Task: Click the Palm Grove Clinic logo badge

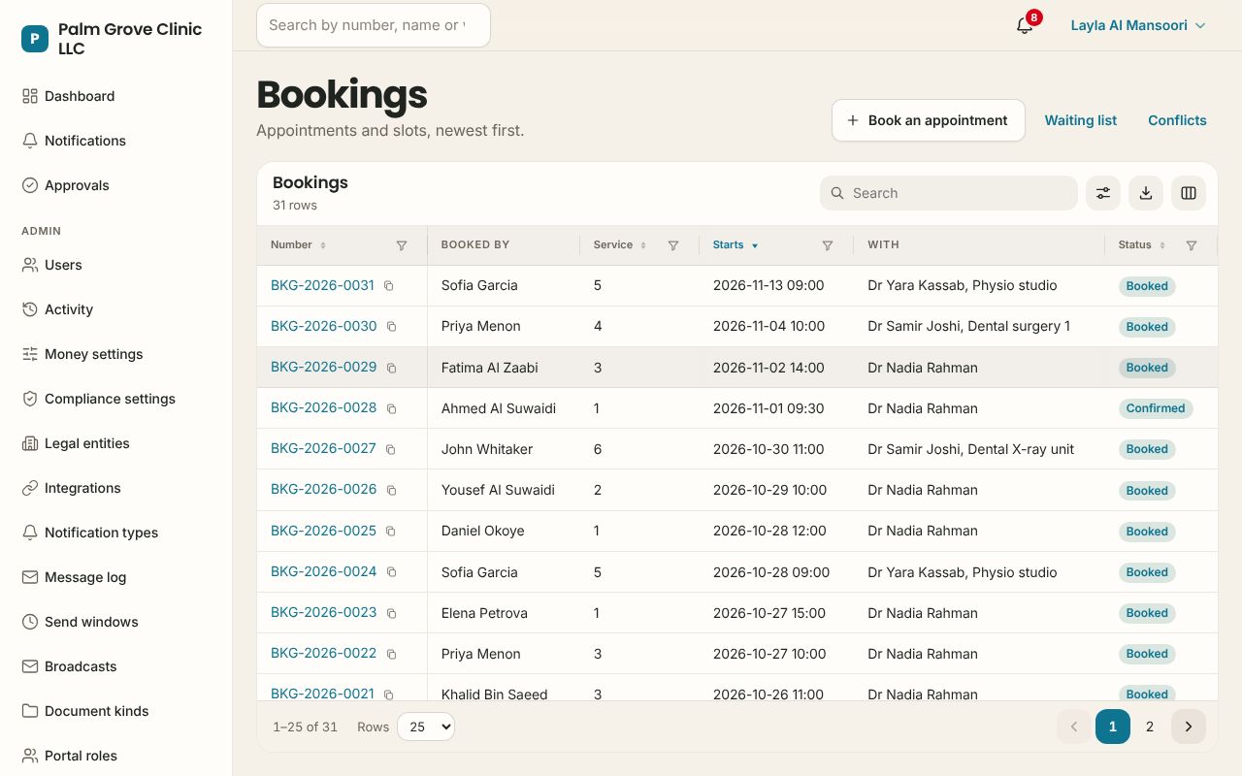Action: point(35,39)
